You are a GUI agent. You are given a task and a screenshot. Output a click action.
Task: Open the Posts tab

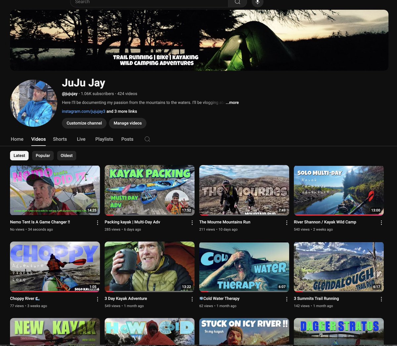tap(127, 139)
